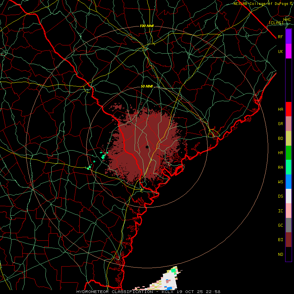This screenshot has height=294, width=294.
Task: Click the IC light pink legend swatch
Action: (x=288, y=211)
